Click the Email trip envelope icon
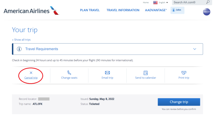Screen dimensions: 213x117 click(x=107, y=73)
